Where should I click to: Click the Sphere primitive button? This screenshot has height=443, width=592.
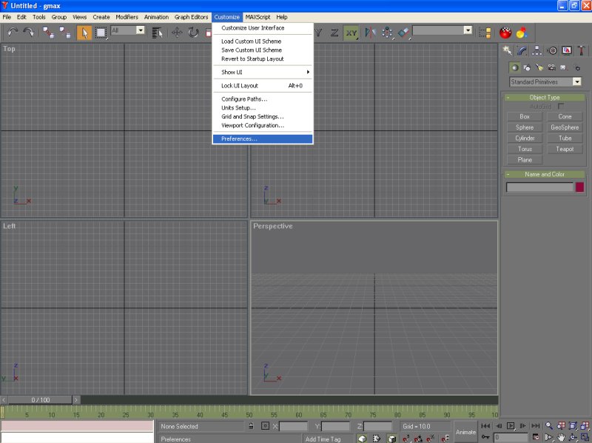tap(525, 127)
